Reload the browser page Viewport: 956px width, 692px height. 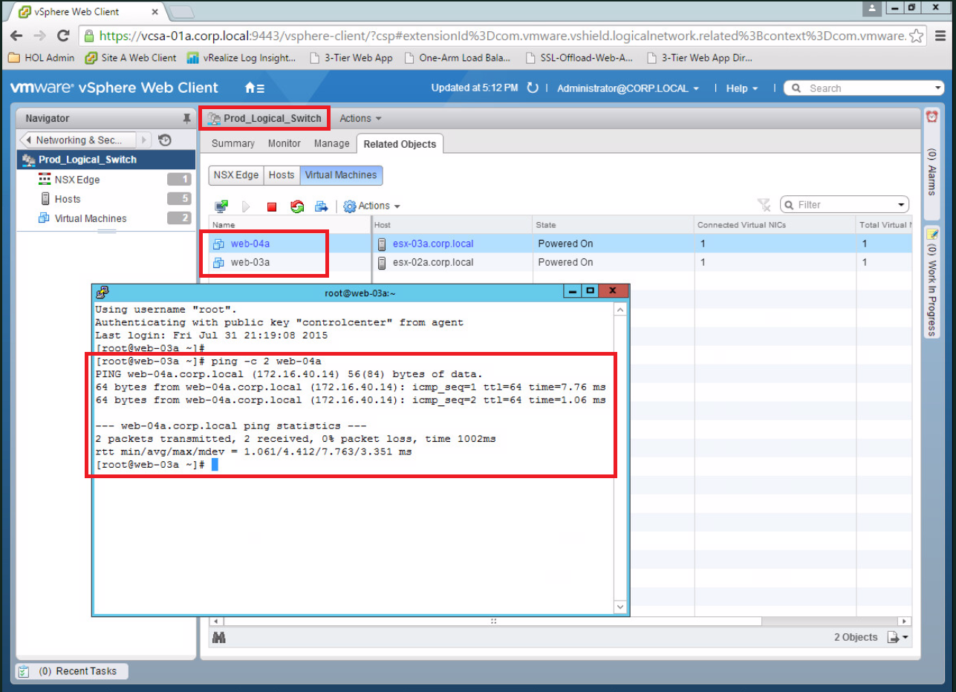click(63, 36)
